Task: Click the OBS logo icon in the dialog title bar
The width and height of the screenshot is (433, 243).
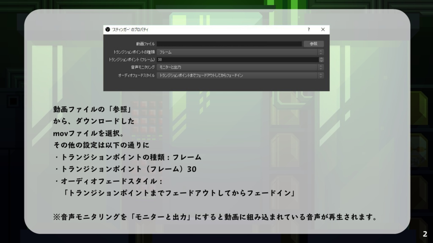Action: pos(106,30)
